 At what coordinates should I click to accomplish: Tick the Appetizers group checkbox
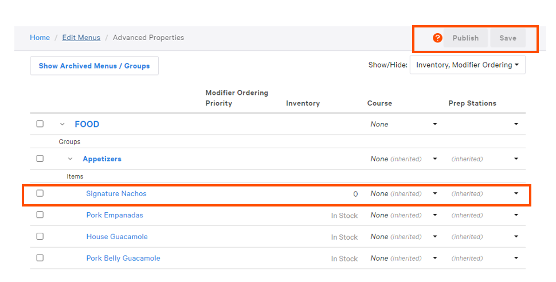40,158
